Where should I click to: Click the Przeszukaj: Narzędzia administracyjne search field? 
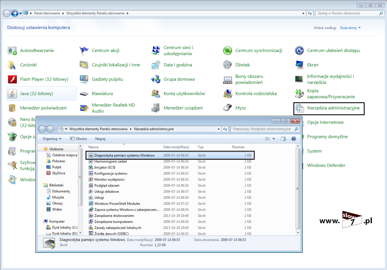[x=265, y=129]
